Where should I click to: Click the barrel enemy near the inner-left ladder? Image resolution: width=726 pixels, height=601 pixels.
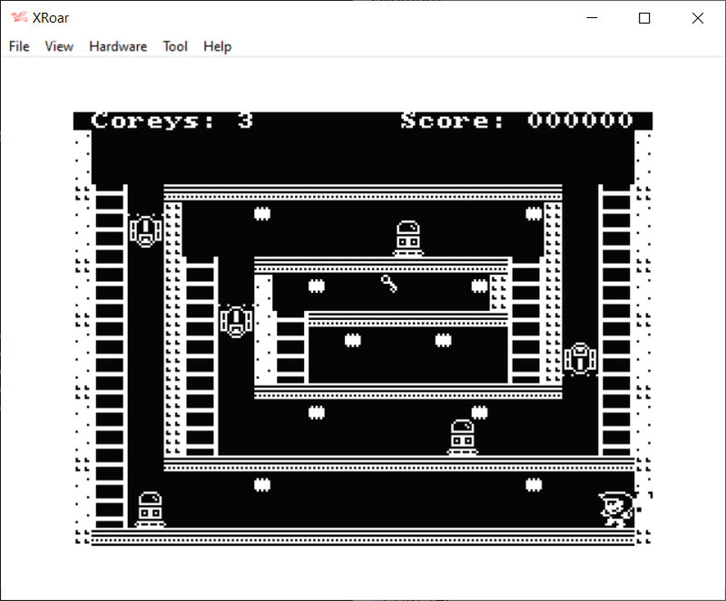(235, 321)
